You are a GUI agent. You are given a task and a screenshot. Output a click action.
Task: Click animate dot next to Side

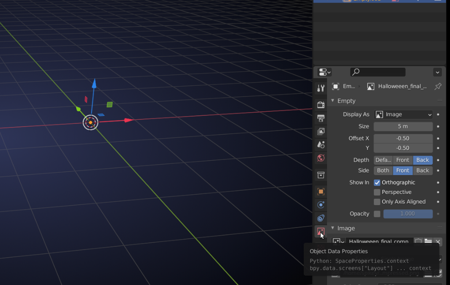pos(438,171)
